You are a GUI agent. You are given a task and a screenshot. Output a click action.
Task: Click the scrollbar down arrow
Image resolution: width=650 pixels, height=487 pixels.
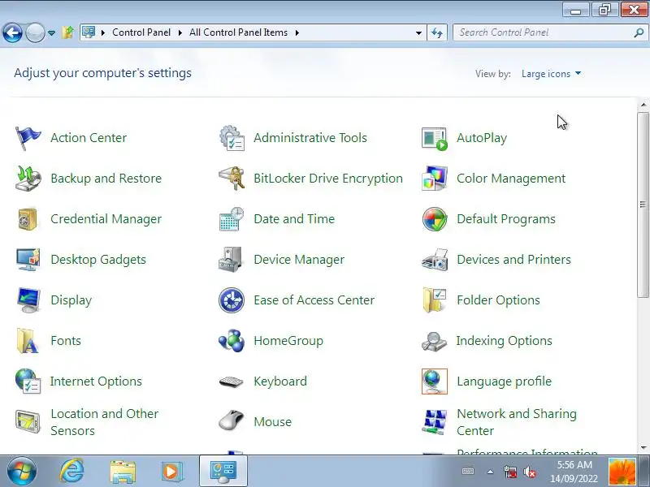(x=643, y=447)
